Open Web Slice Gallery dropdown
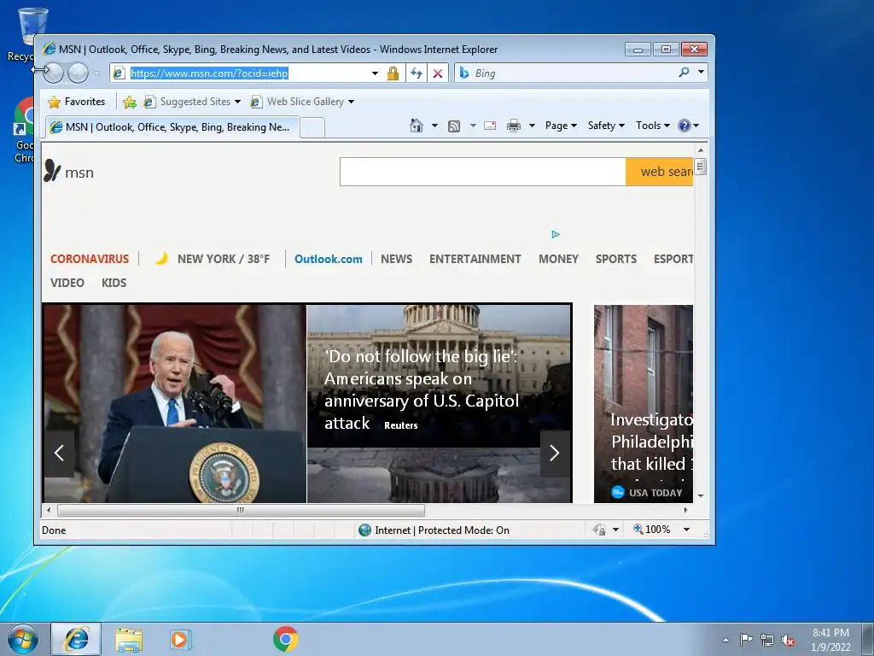This screenshot has height=656, width=874. [x=351, y=102]
